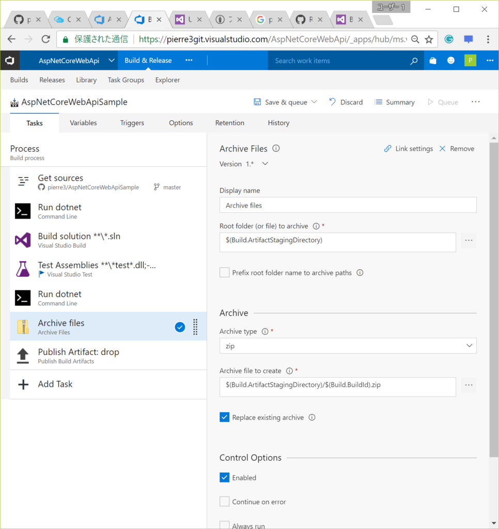Open the Summary view
Viewport: 499px width, 529px height.
click(x=395, y=102)
